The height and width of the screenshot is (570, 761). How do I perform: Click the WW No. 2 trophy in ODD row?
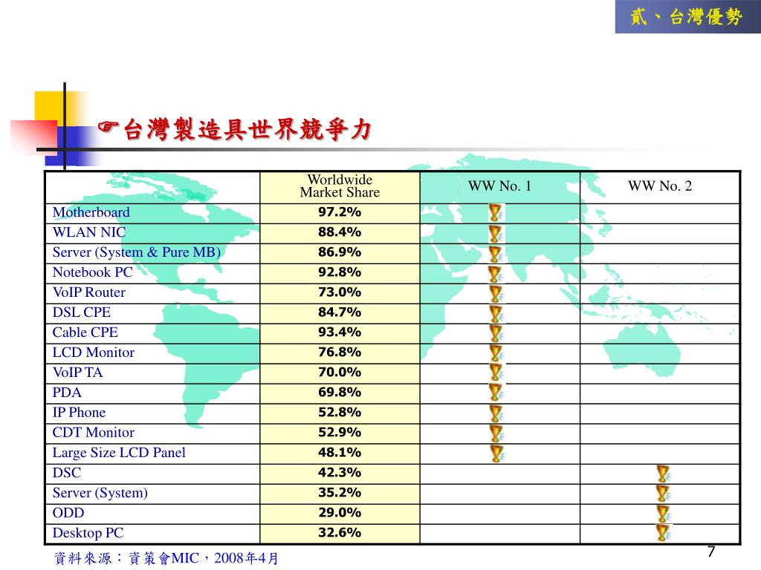pos(663,514)
